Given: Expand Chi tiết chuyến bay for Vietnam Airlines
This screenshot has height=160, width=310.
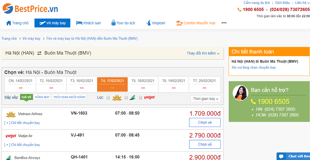Looking at the screenshot, I should tap(22, 123).
